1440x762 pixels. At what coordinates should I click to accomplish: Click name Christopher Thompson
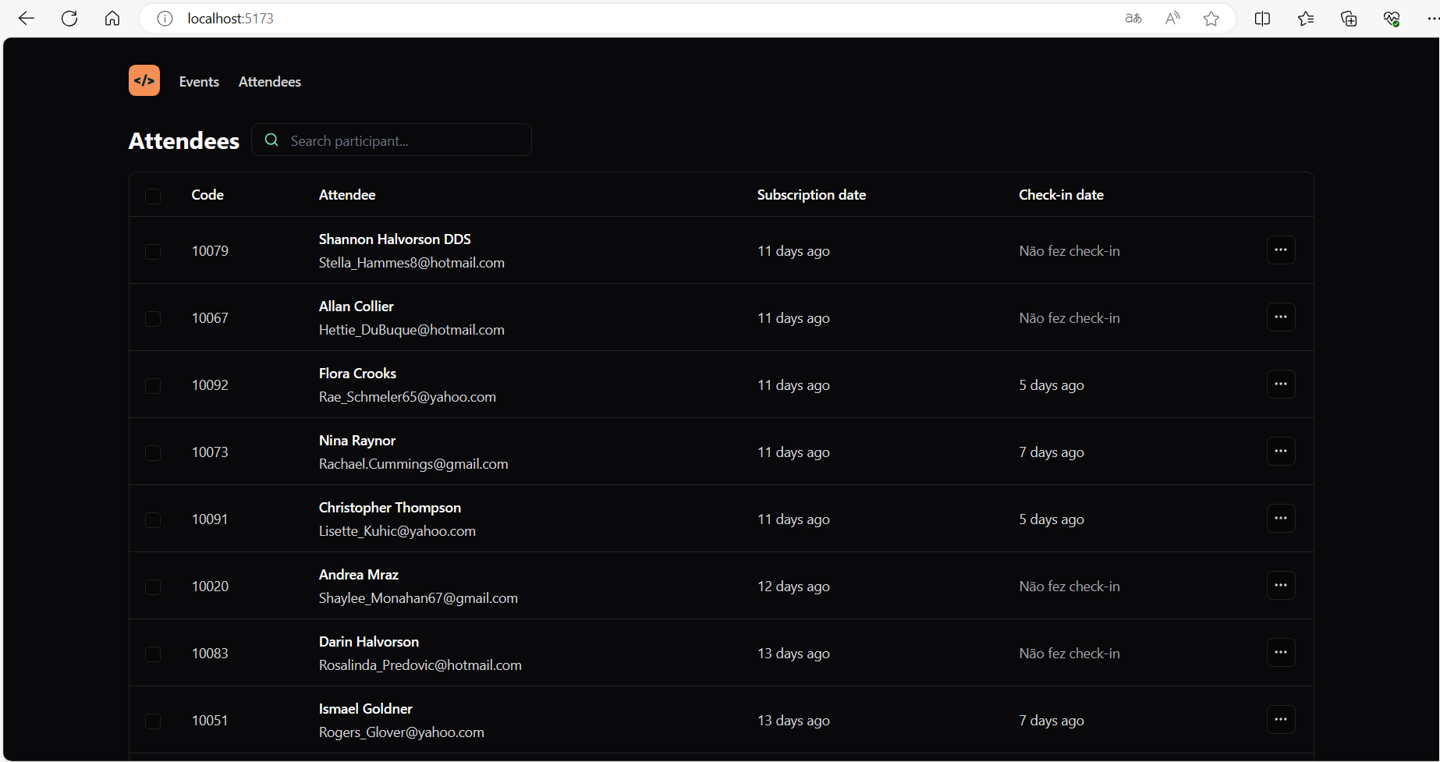[x=390, y=508]
